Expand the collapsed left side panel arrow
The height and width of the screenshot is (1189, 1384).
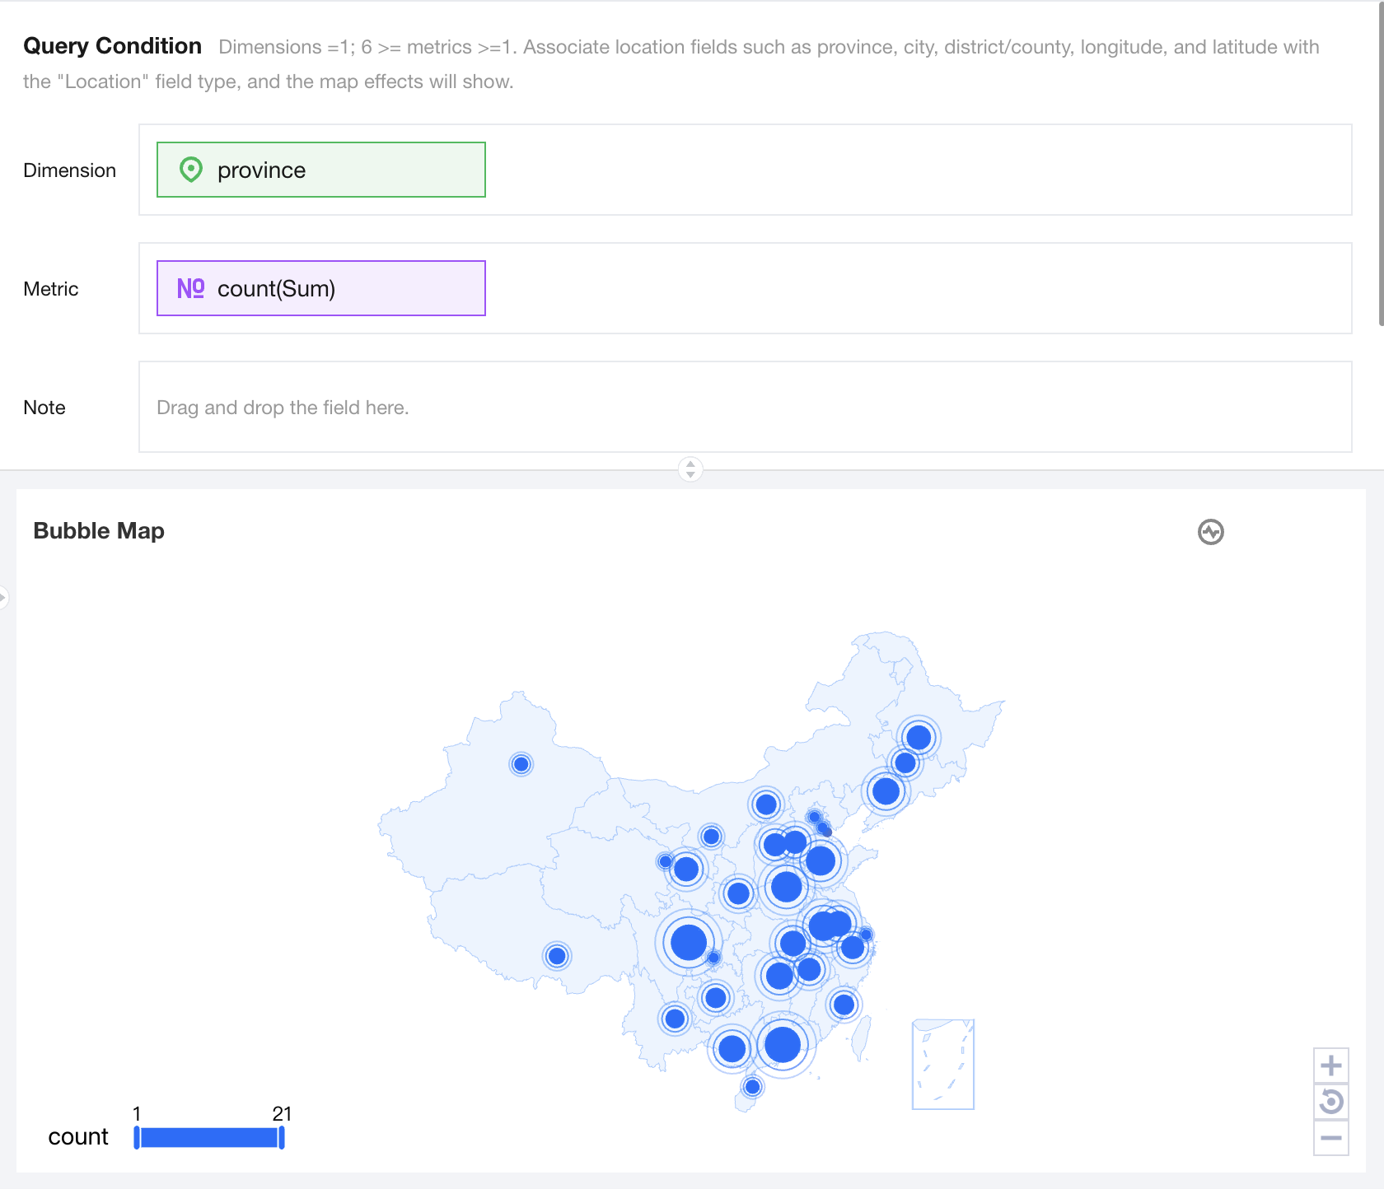(x=3, y=596)
